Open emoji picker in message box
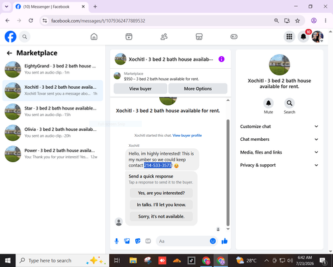Viewport: 333px width, 267px height. [212, 241]
